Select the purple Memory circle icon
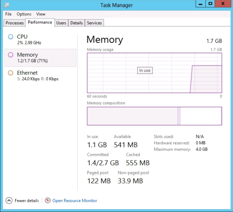 [11, 55]
